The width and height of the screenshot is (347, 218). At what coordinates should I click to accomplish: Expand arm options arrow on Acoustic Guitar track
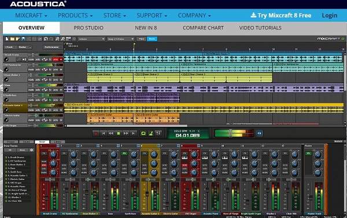click(x=61, y=110)
